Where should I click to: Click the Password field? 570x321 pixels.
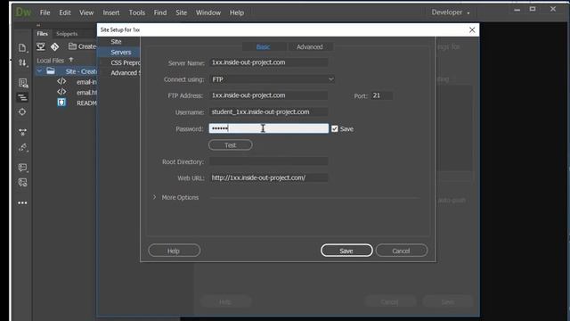(269, 128)
